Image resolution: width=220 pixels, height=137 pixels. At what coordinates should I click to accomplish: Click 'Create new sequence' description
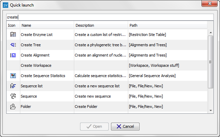point(93,96)
